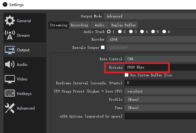Open the Rate Control CBR dropdown
Image resolution: width=196 pixels, height=133 pixels.
[160, 59]
